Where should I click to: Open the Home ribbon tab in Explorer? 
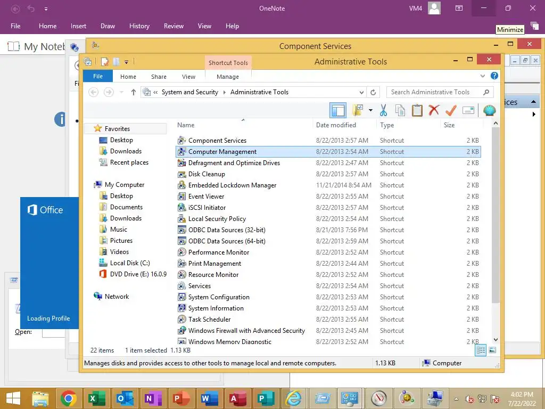point(128,77)
